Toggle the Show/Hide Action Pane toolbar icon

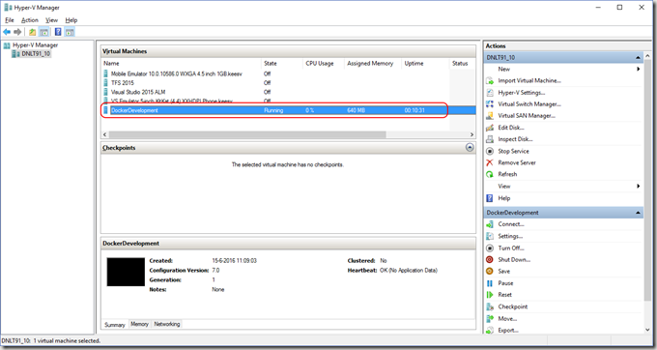pyautogui.click(x=70, y=32)
